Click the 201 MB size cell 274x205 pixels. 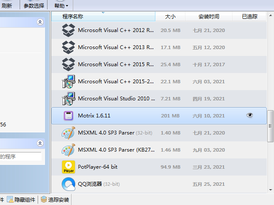pyautogui.click(x=170, y=116)
